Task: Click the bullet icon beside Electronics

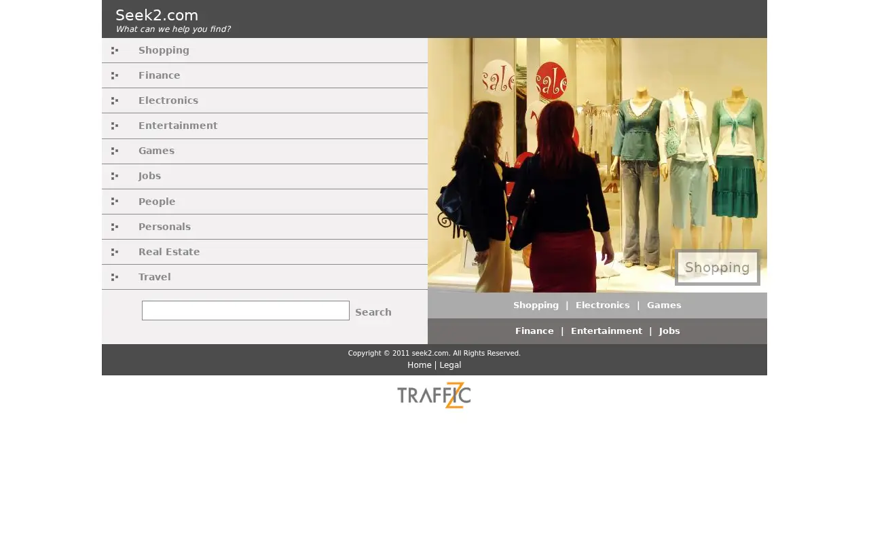Action: pos(115,100)
